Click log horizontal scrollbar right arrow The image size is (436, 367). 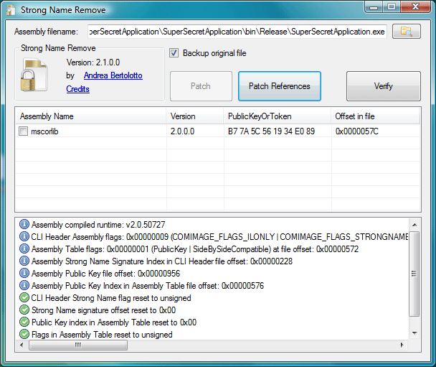click(402, 345)
